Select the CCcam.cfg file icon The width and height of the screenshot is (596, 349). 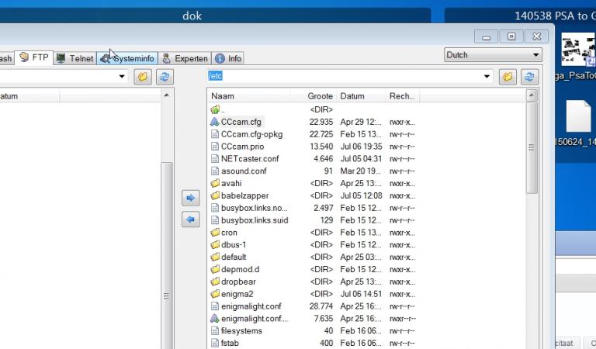[x=215, y=122]
